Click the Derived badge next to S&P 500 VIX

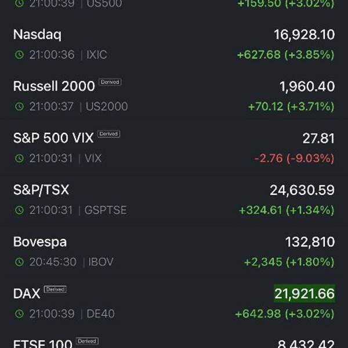tap(109, 134)
